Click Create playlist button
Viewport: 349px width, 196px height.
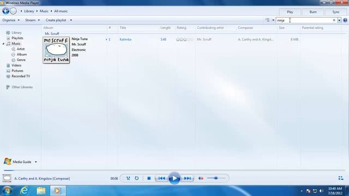point(56,20)
